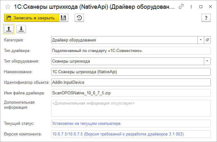Edit the Идентификатор объекта field AddIn.InputDevice
217x142 pixels.
click(131, 83)
